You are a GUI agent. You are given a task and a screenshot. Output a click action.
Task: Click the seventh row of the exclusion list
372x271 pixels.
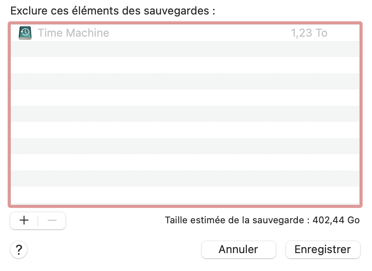pos(185,130)
